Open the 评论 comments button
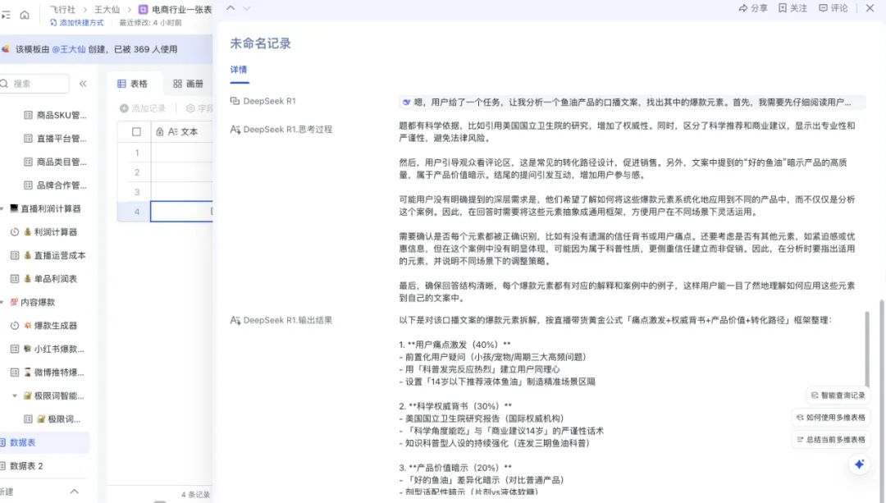Image resolution: width=886 pixels, height=503 pixels. [833, 8]
